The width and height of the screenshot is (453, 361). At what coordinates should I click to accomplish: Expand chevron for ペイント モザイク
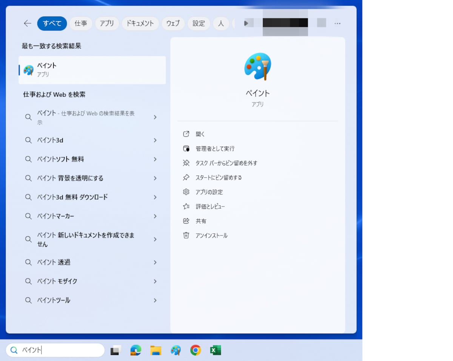tap(155, 281)
